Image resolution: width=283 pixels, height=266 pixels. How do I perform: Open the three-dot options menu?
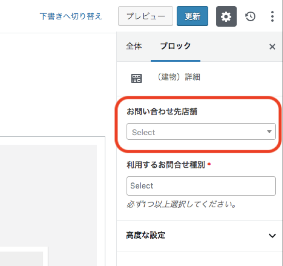tap(272, 16)
